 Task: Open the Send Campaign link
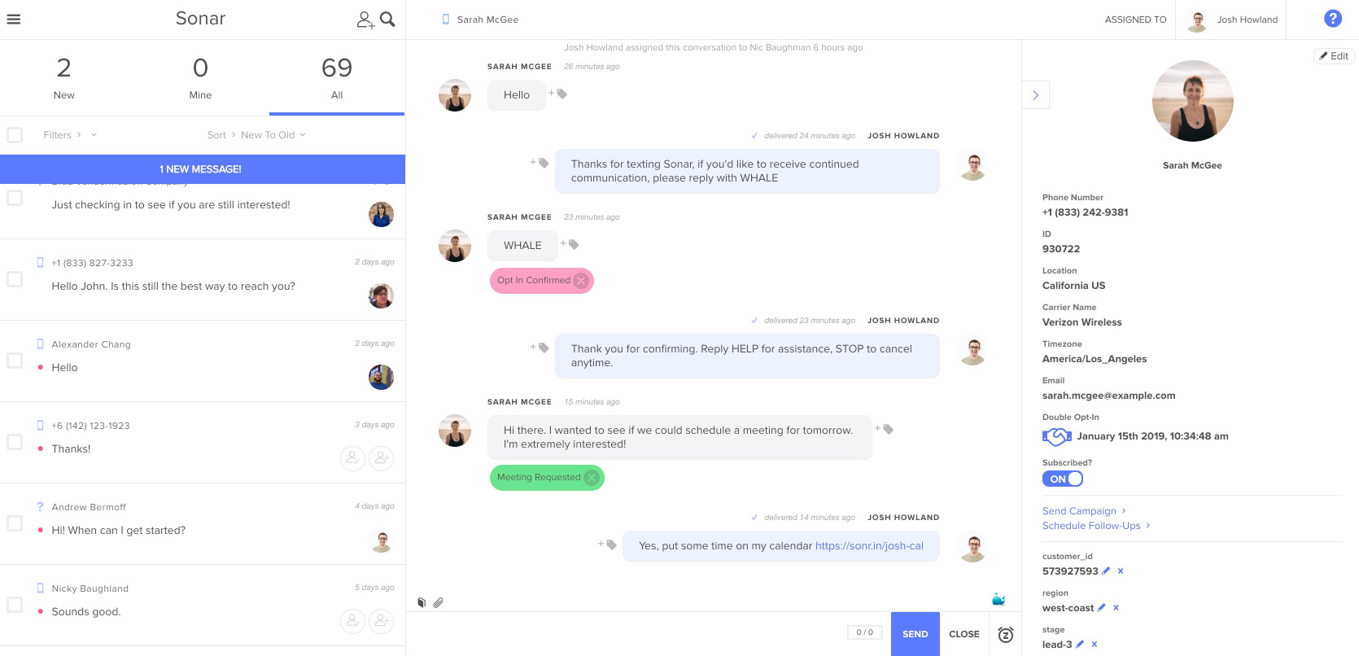click(x=1079, y=511)
